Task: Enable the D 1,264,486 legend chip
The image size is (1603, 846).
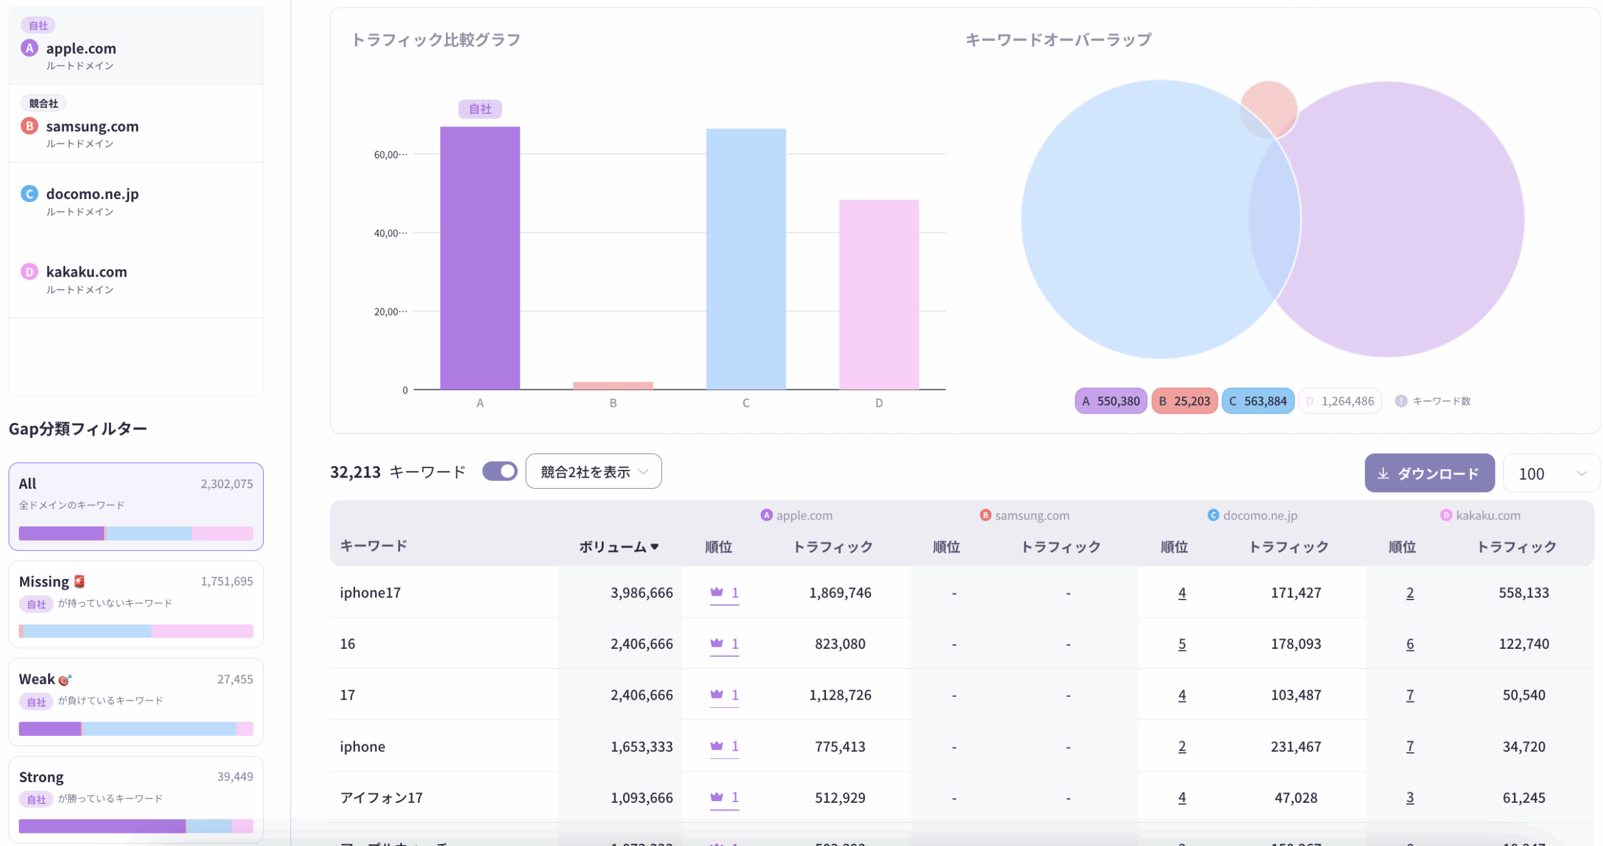Action: pos(1339,401)
